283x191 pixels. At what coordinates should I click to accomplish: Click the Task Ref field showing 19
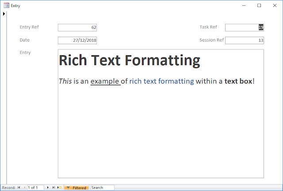245,27
